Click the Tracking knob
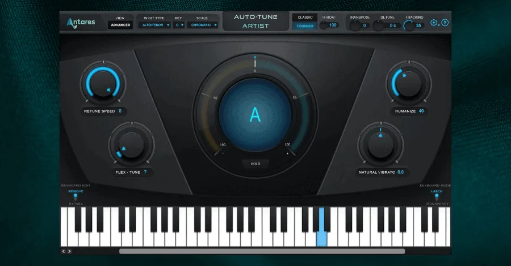 (x=409, y=25)
